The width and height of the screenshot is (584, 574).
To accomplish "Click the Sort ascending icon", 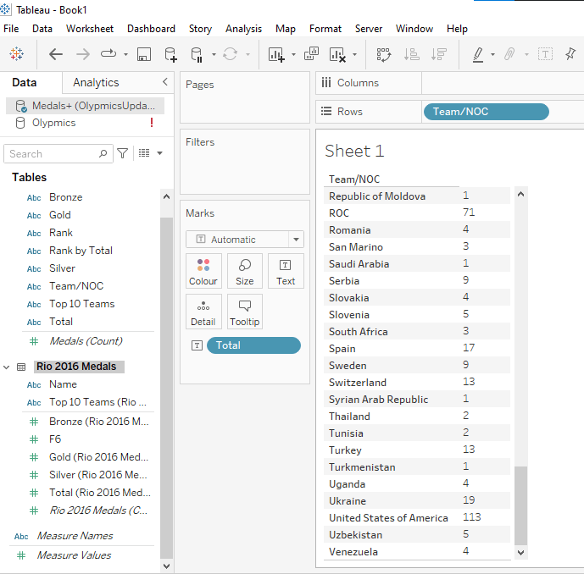I will click(x=412, y=54).
